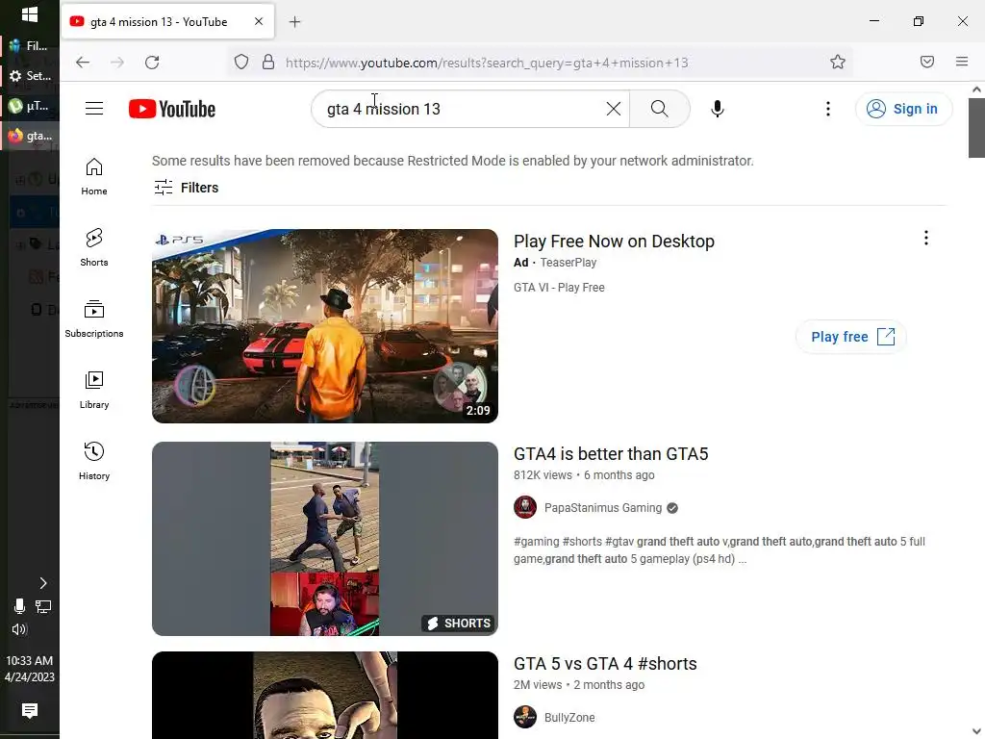Visit the BullyZone channel
The width and height of the screenshot is (985, 739).
[x=569, y=717]
